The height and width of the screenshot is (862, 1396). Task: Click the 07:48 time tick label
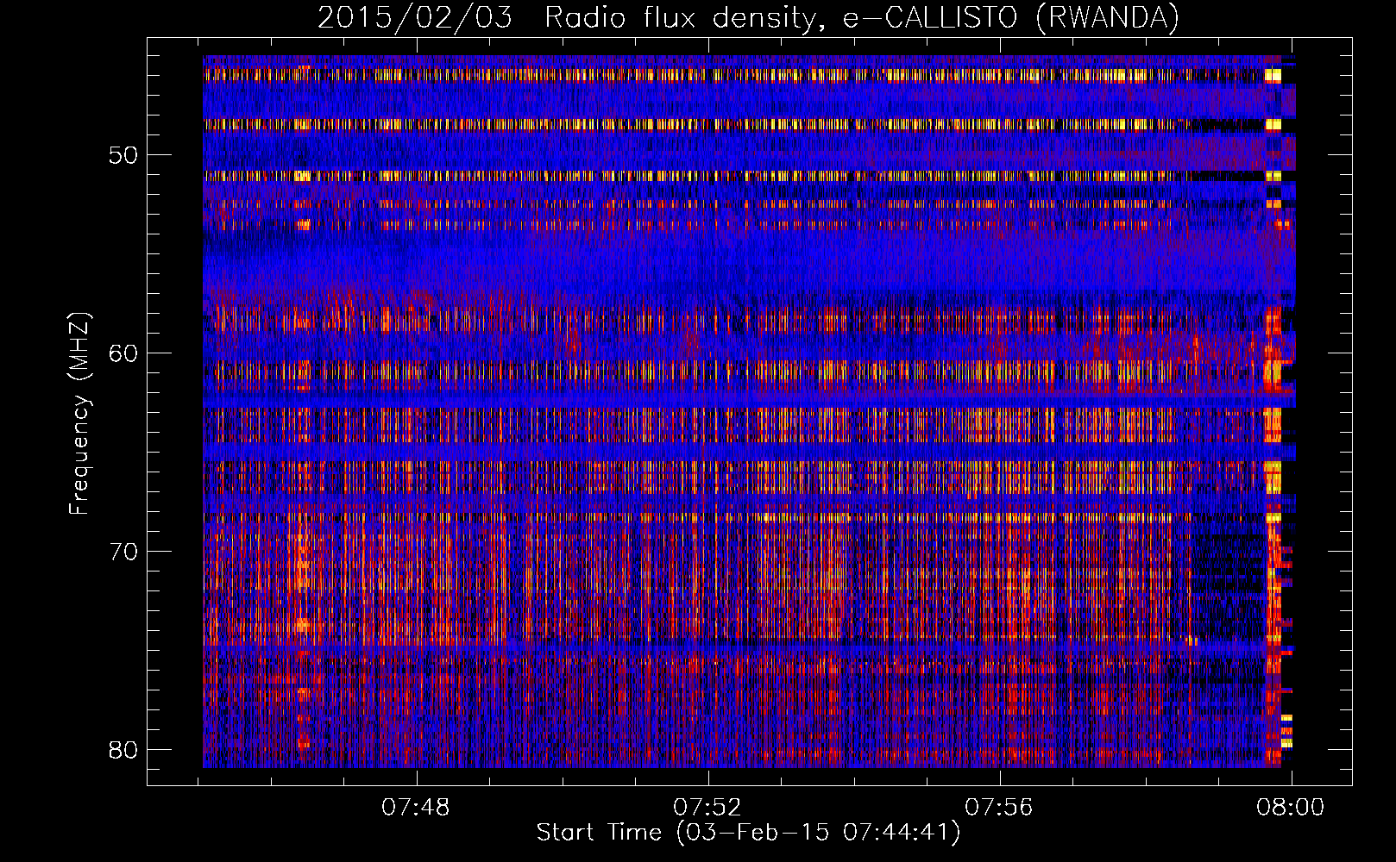(417, 808)
